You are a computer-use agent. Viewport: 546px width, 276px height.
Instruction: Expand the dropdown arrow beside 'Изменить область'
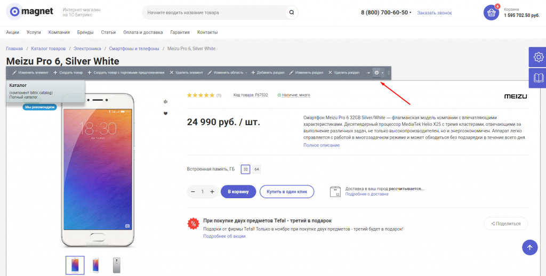pos(246,73)
